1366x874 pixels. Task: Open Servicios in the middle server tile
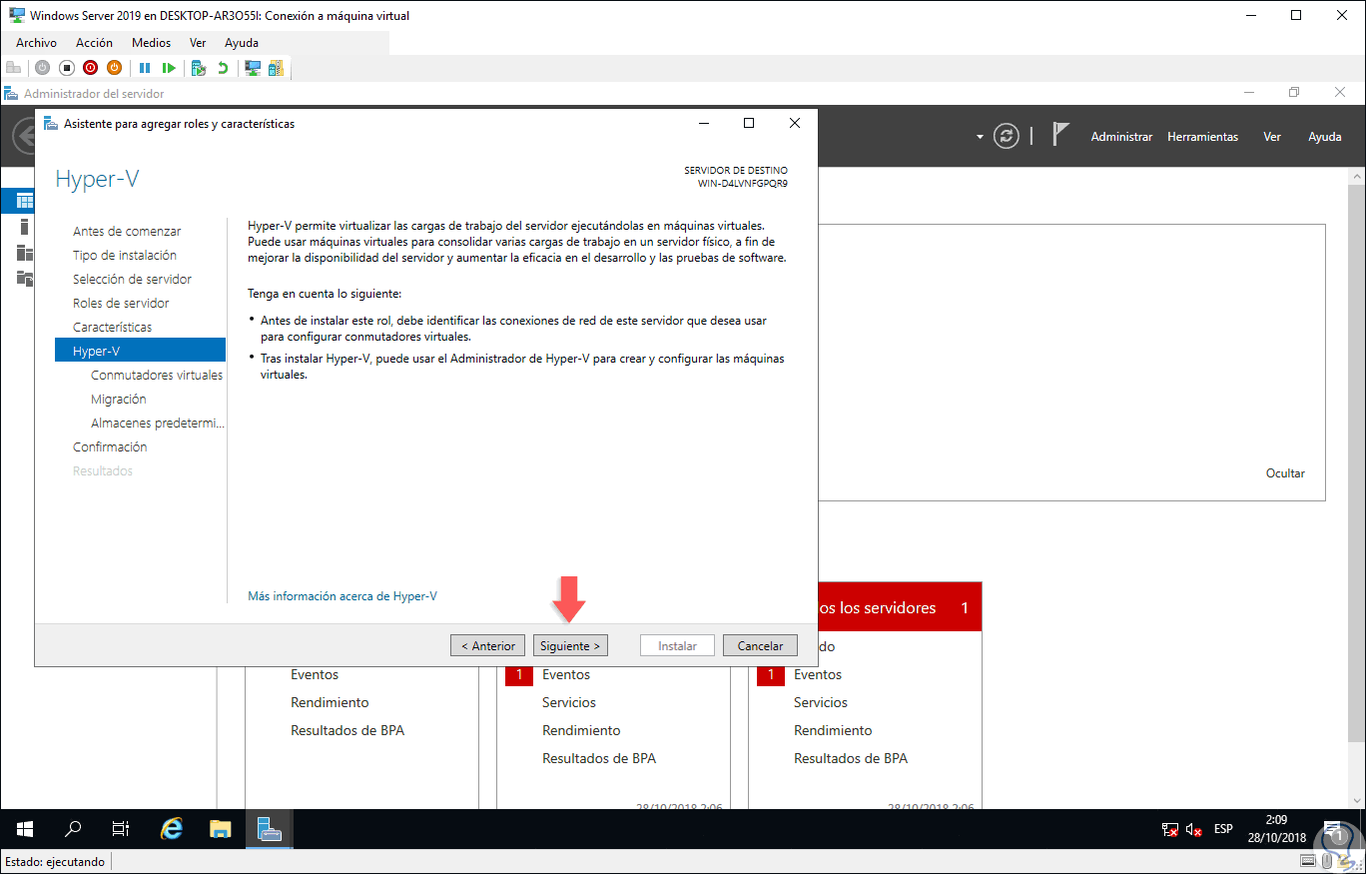pos(569,702)
